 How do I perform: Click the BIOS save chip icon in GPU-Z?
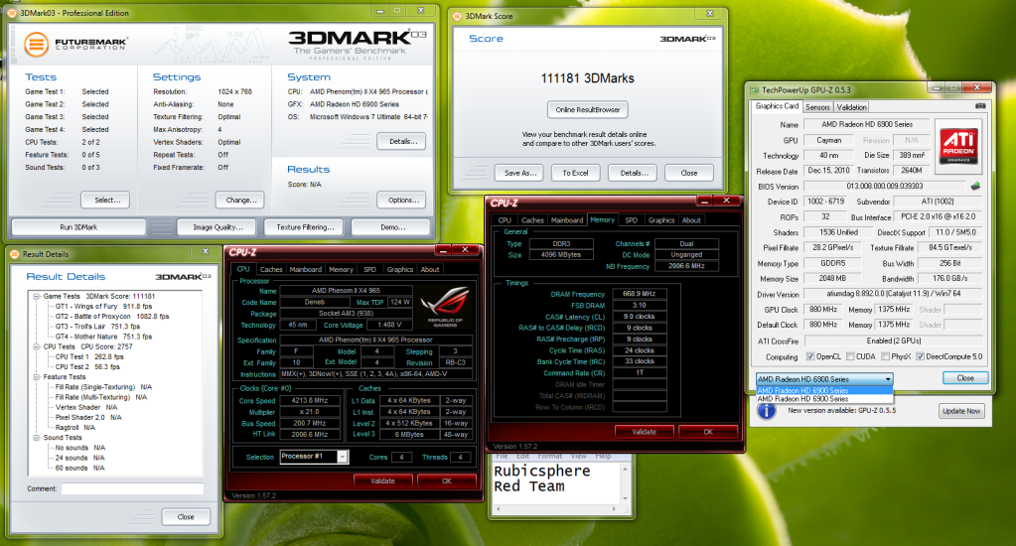coord(975,187)
